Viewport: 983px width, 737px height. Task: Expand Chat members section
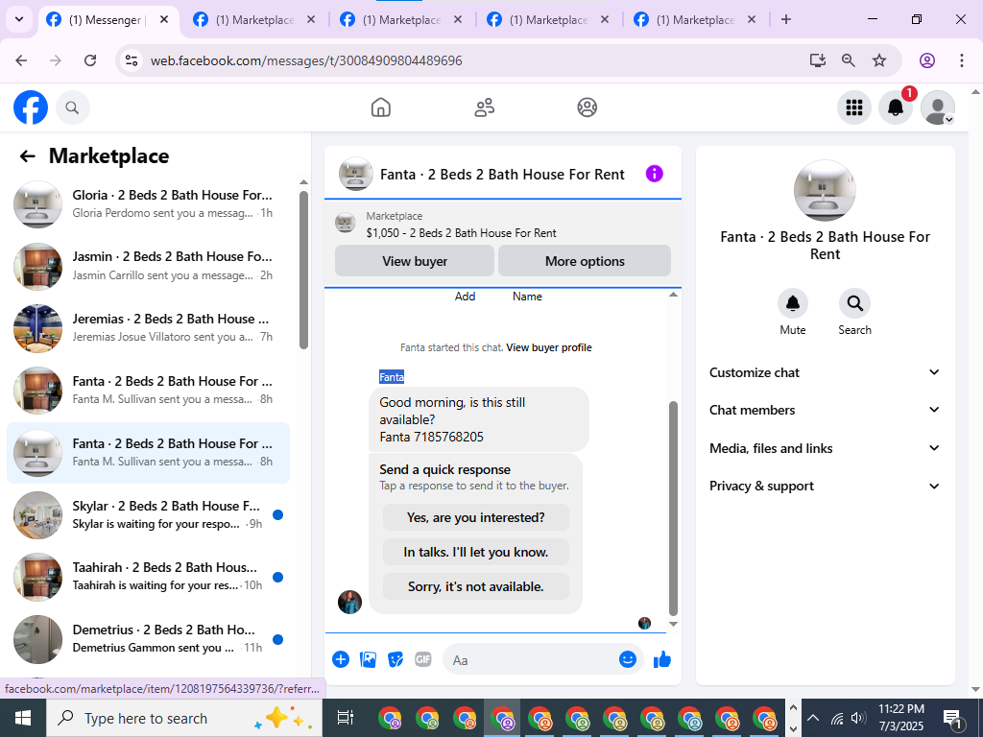825,410
